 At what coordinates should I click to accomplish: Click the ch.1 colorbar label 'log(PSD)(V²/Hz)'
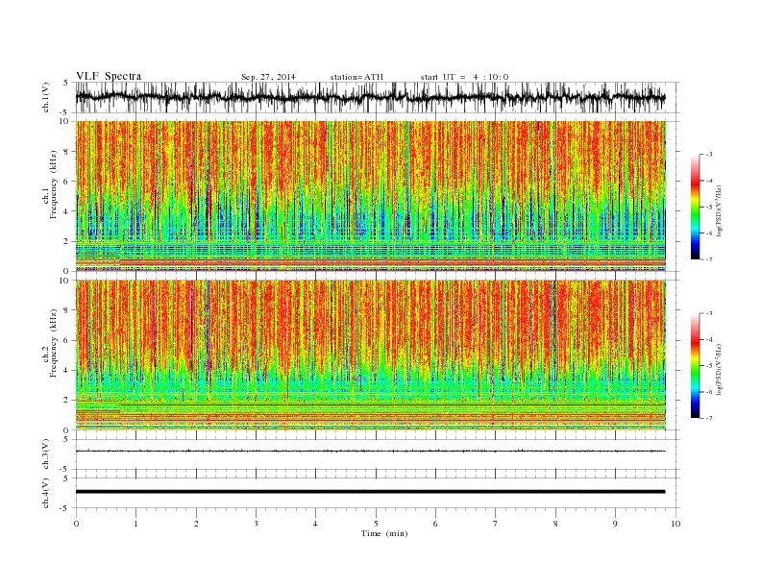tap(720, 210)
